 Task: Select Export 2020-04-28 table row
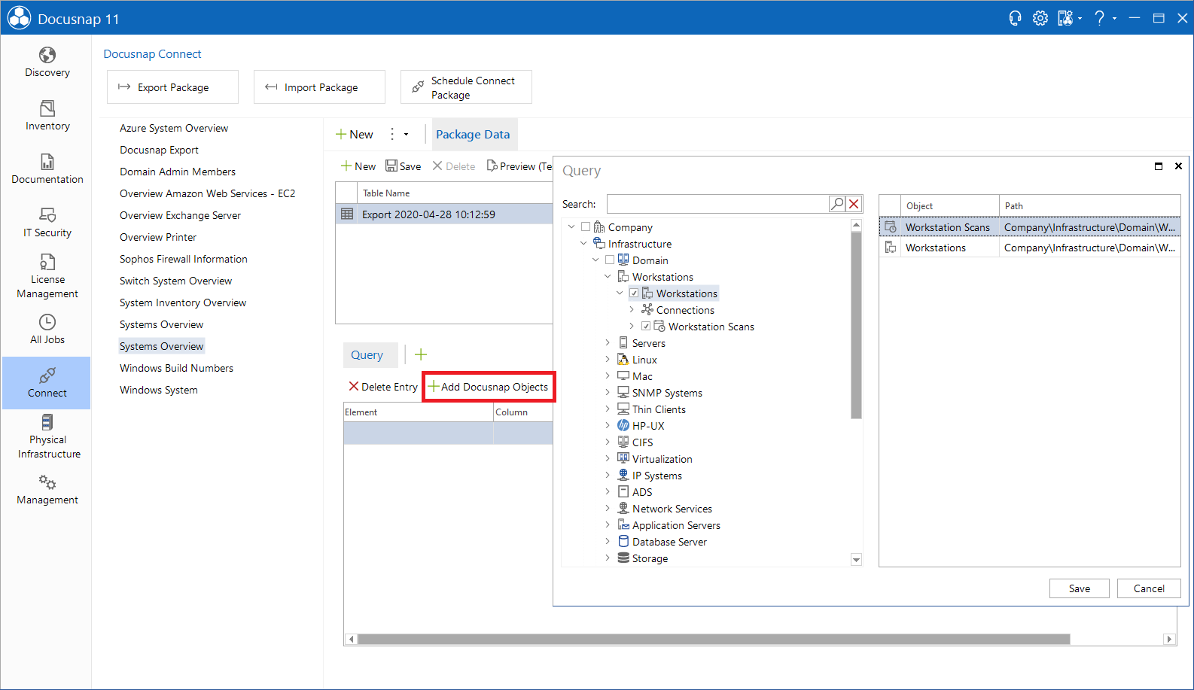click(x=444, y=214)
